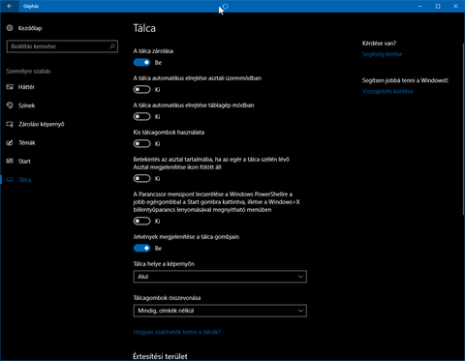Click the search magnifier icon

click(112, 46)
